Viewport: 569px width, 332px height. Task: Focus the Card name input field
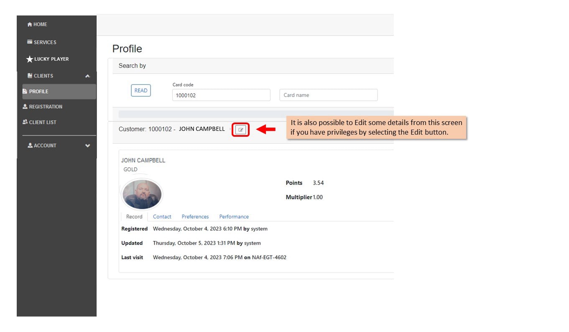pyautogui.click(x=328, y=95)
